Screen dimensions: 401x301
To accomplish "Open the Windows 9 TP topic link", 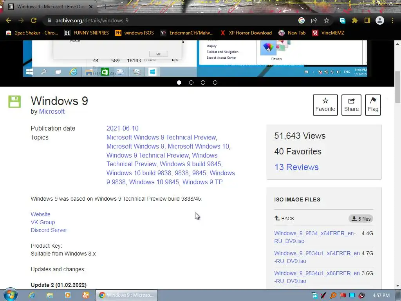I will point(202,182).
